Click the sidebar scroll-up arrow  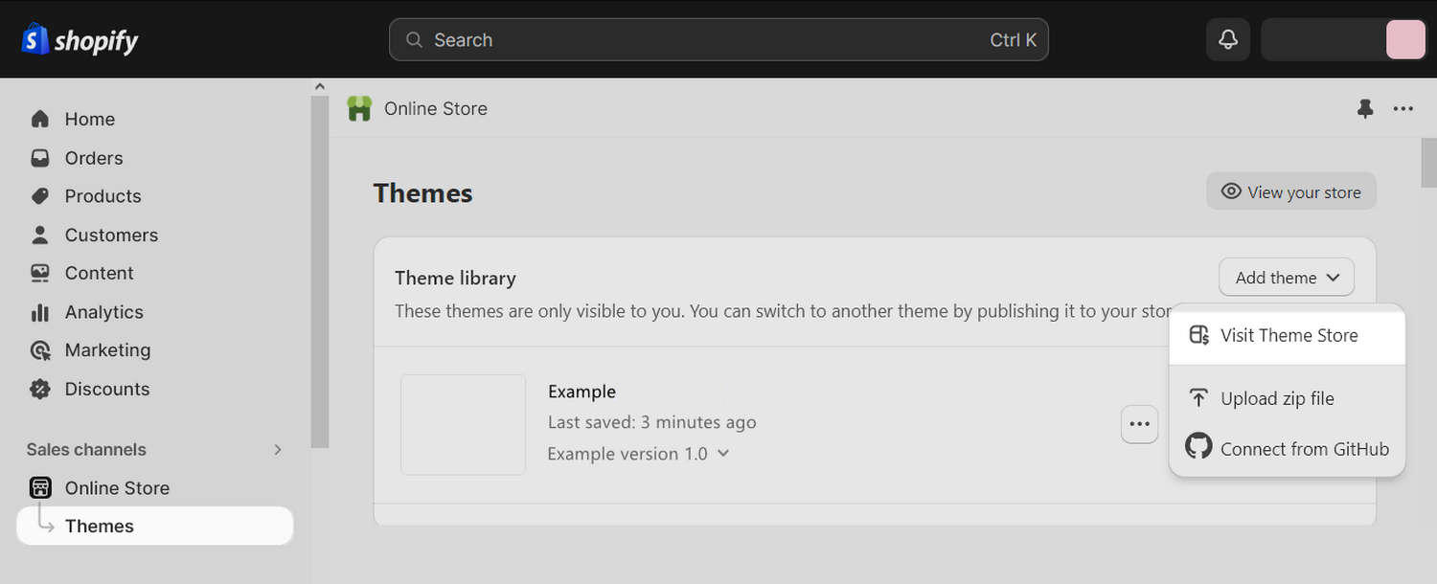click(x=320, y=87)
